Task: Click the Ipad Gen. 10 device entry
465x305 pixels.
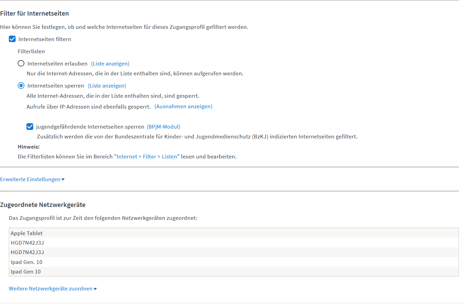Action: pos(26,262)
